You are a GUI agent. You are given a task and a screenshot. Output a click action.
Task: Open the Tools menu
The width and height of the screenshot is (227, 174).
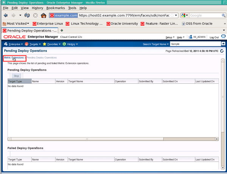pyautogui.click(x=72, y=8)
